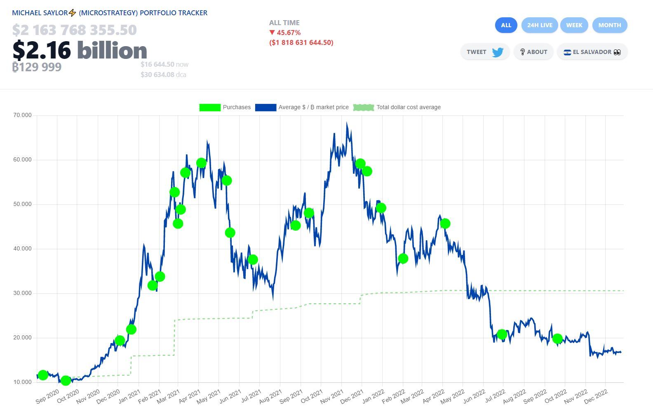Click the 10.000 y-axis label

[x=22, y=382]
